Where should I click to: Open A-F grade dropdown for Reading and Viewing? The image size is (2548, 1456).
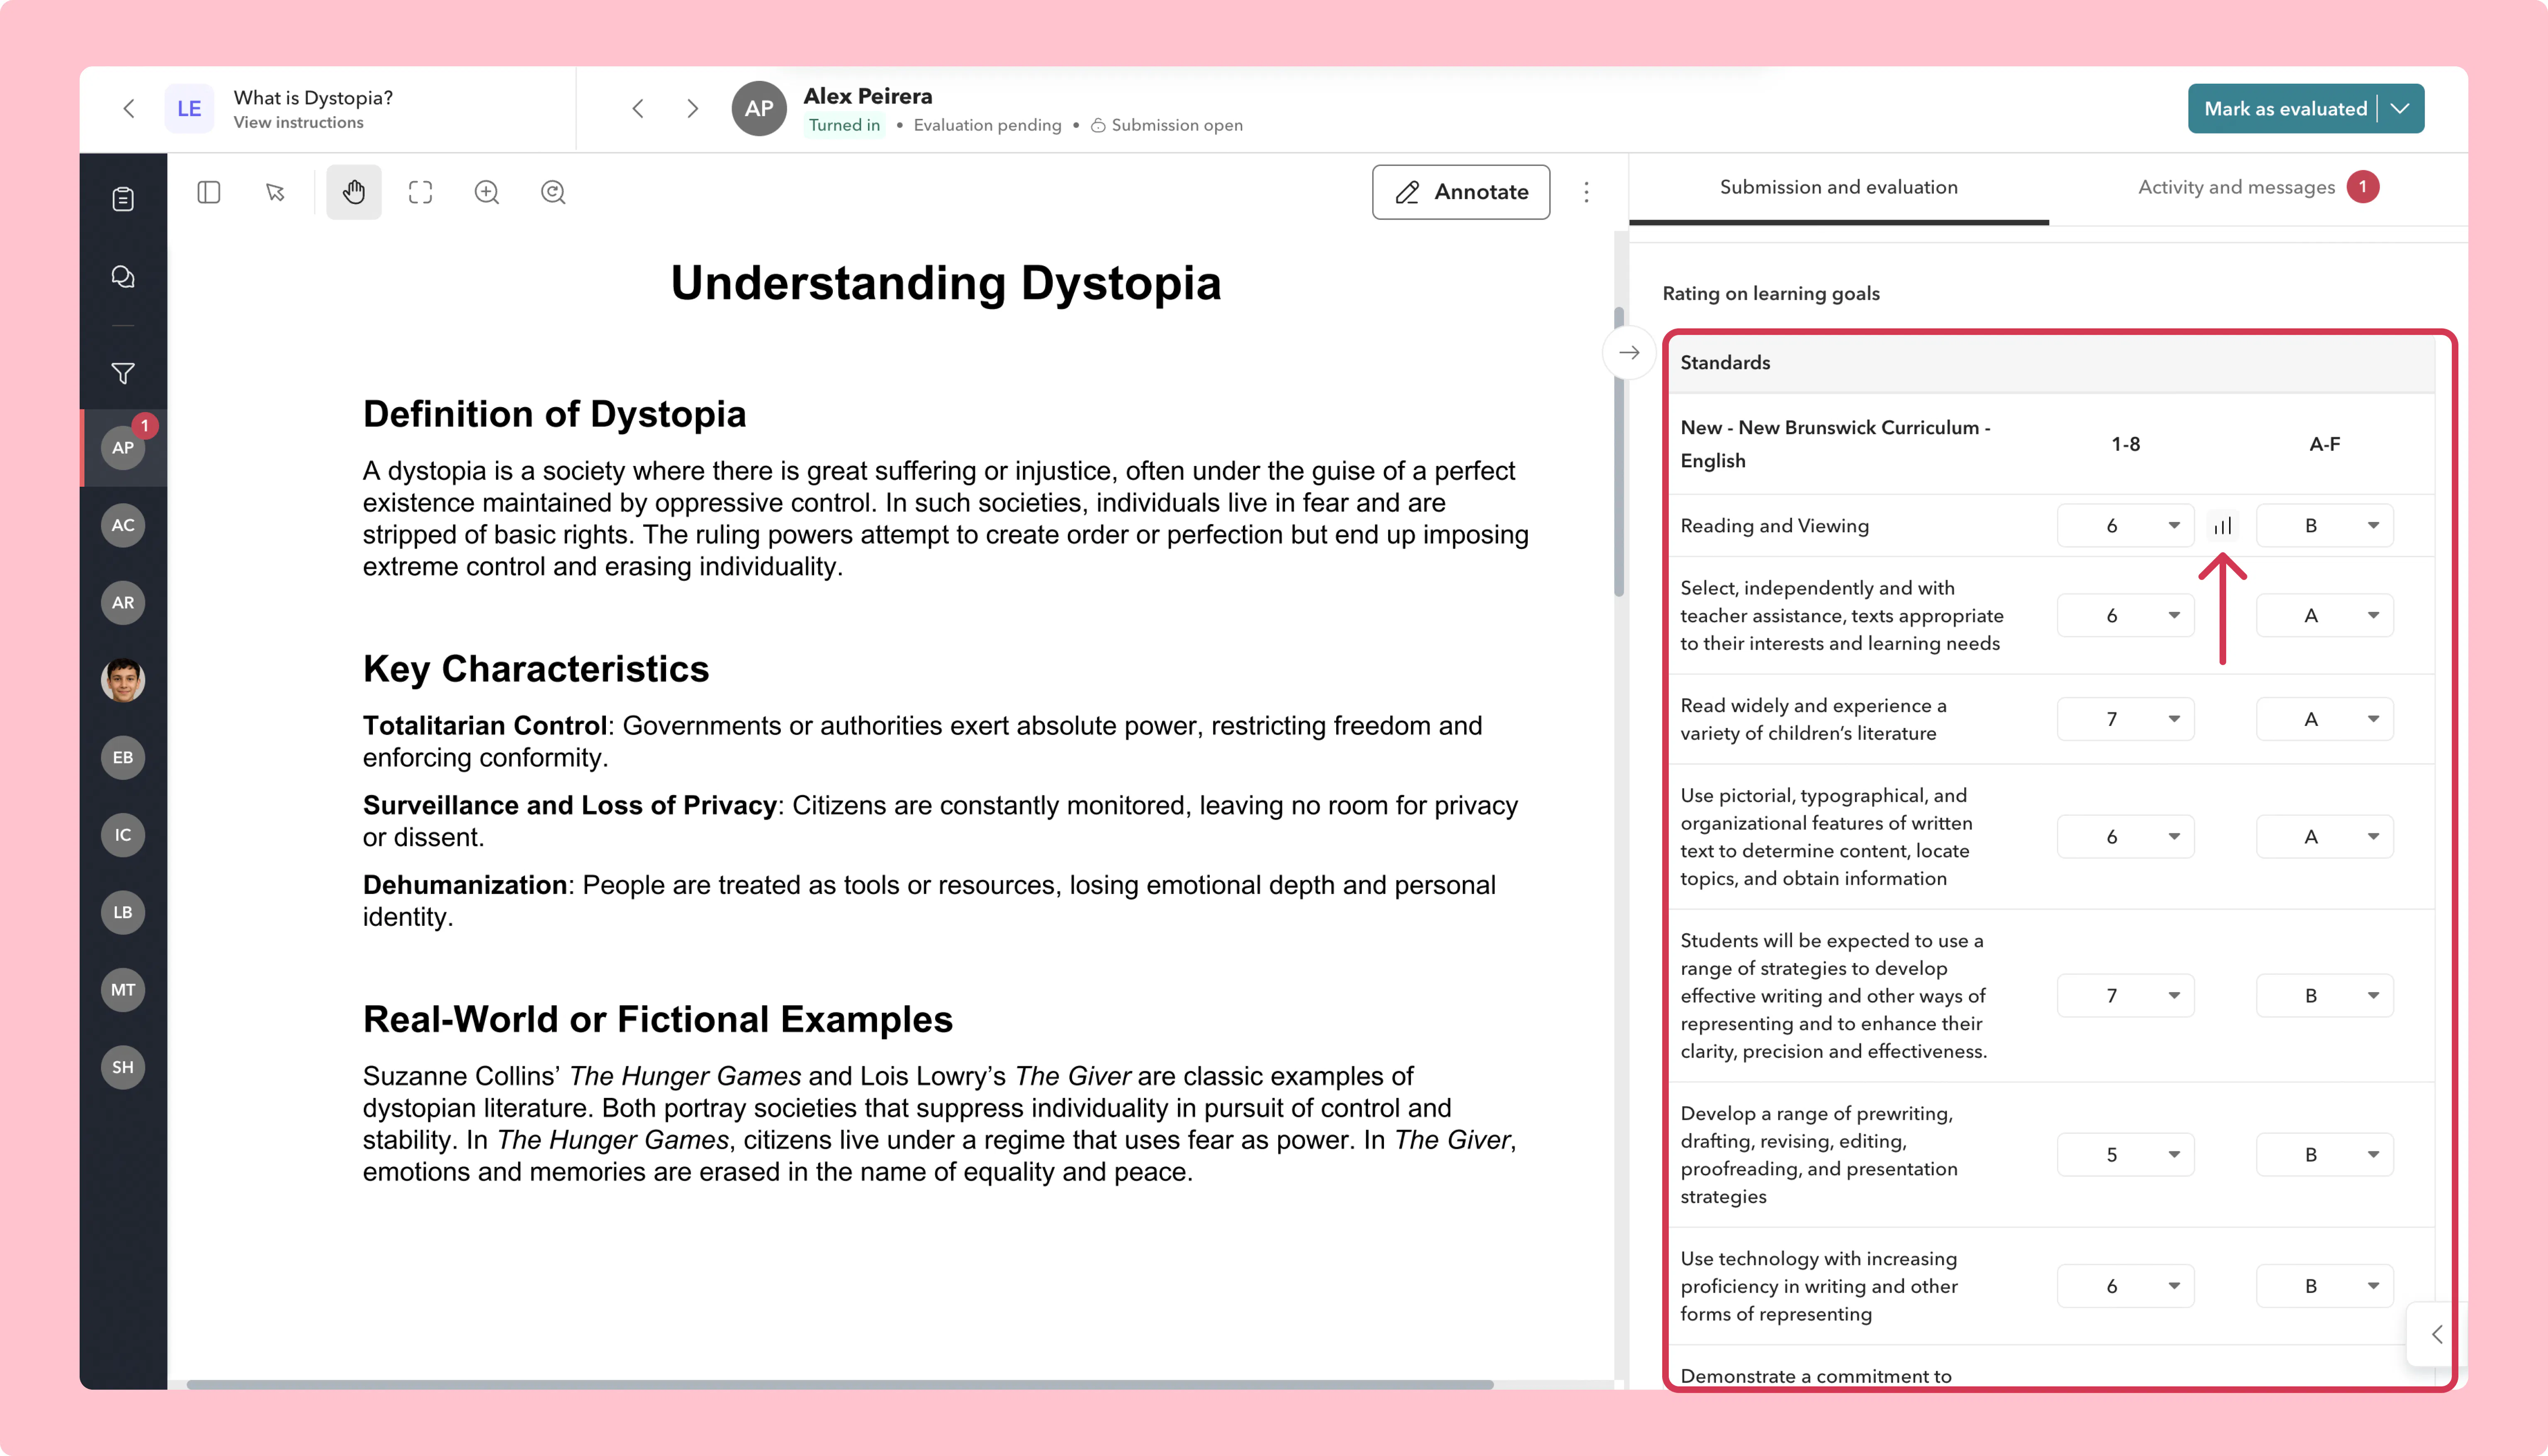pos(2325,526)
